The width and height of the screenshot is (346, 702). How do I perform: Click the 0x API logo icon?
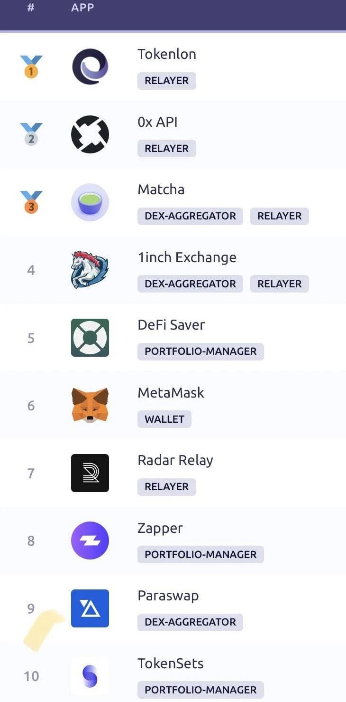pos(90,134)
